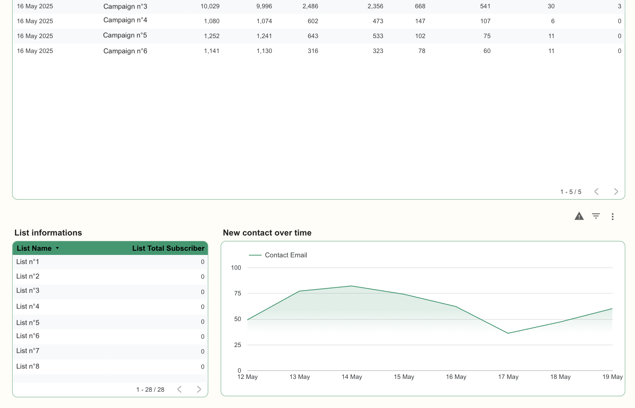
Task: Sort by the List Name column arrow
Action: [x=57, y=248]
